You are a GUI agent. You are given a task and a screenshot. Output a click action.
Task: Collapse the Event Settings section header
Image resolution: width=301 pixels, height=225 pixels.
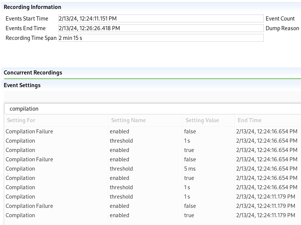[22, 85]
